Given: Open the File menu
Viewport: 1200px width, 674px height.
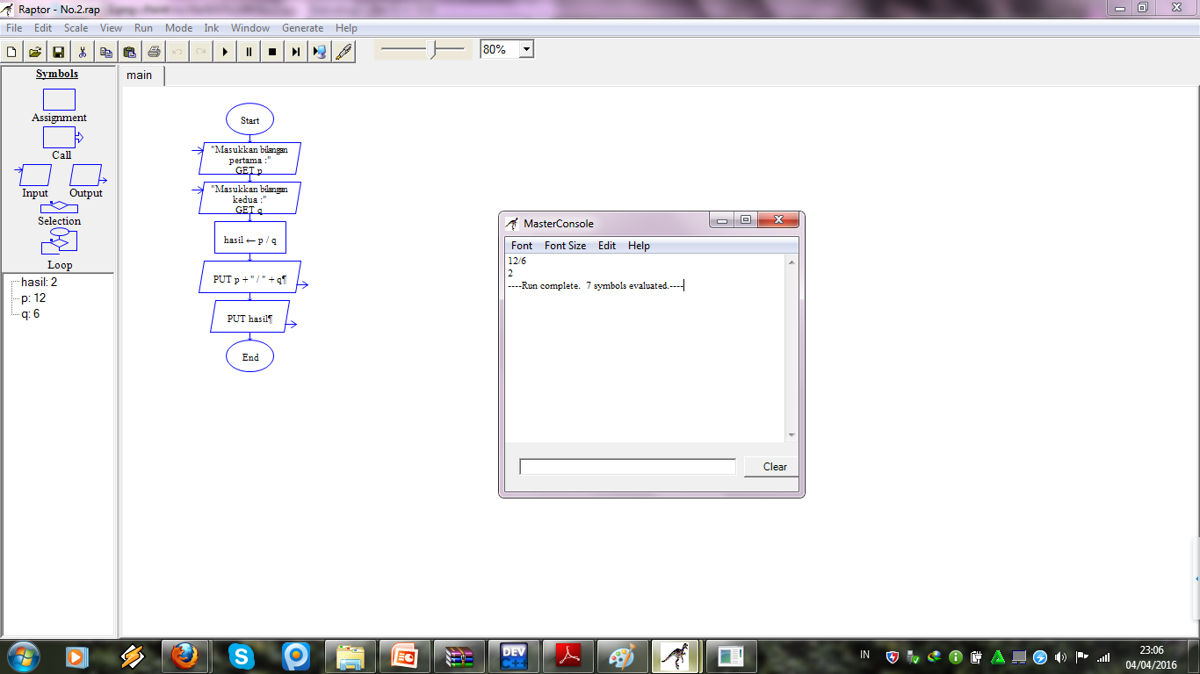Looking at the screenshot, I should click(14, 28).
